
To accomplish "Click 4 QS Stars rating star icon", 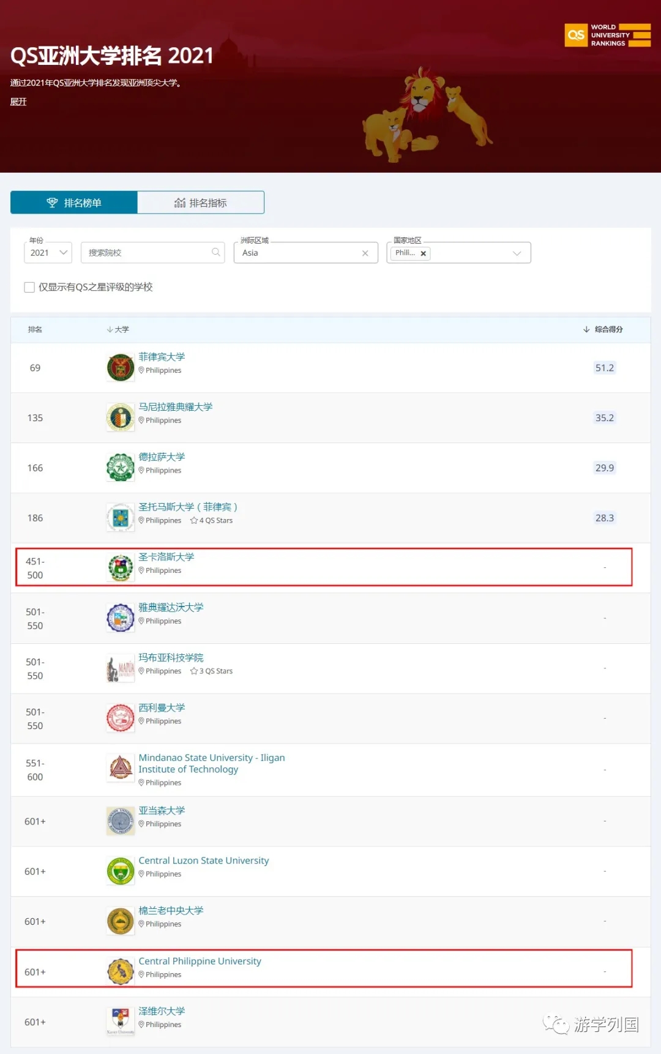I will [x=193, y=520].
